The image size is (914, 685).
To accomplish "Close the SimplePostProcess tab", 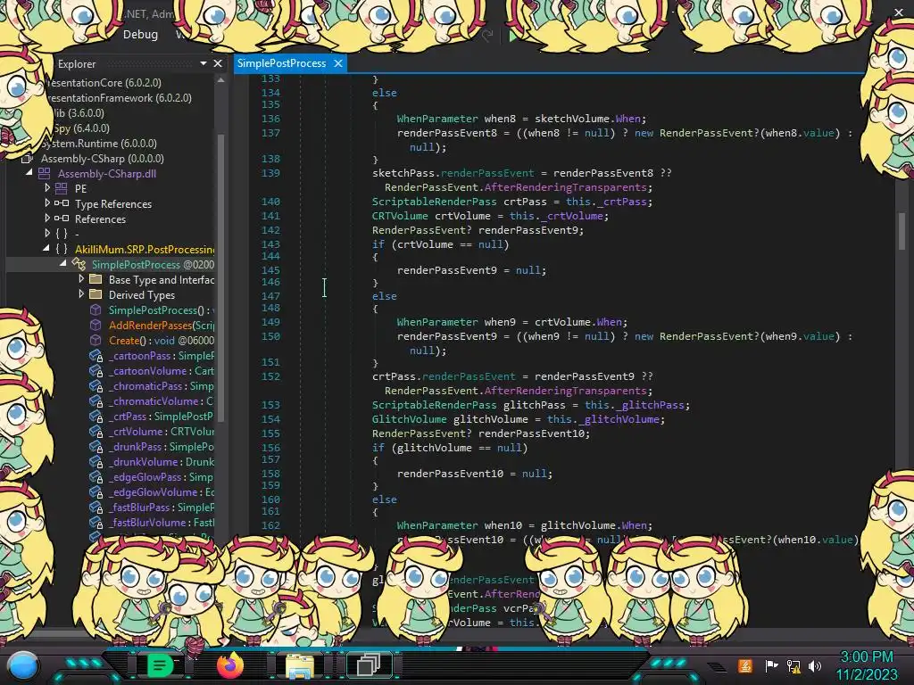I will point(338,63).
